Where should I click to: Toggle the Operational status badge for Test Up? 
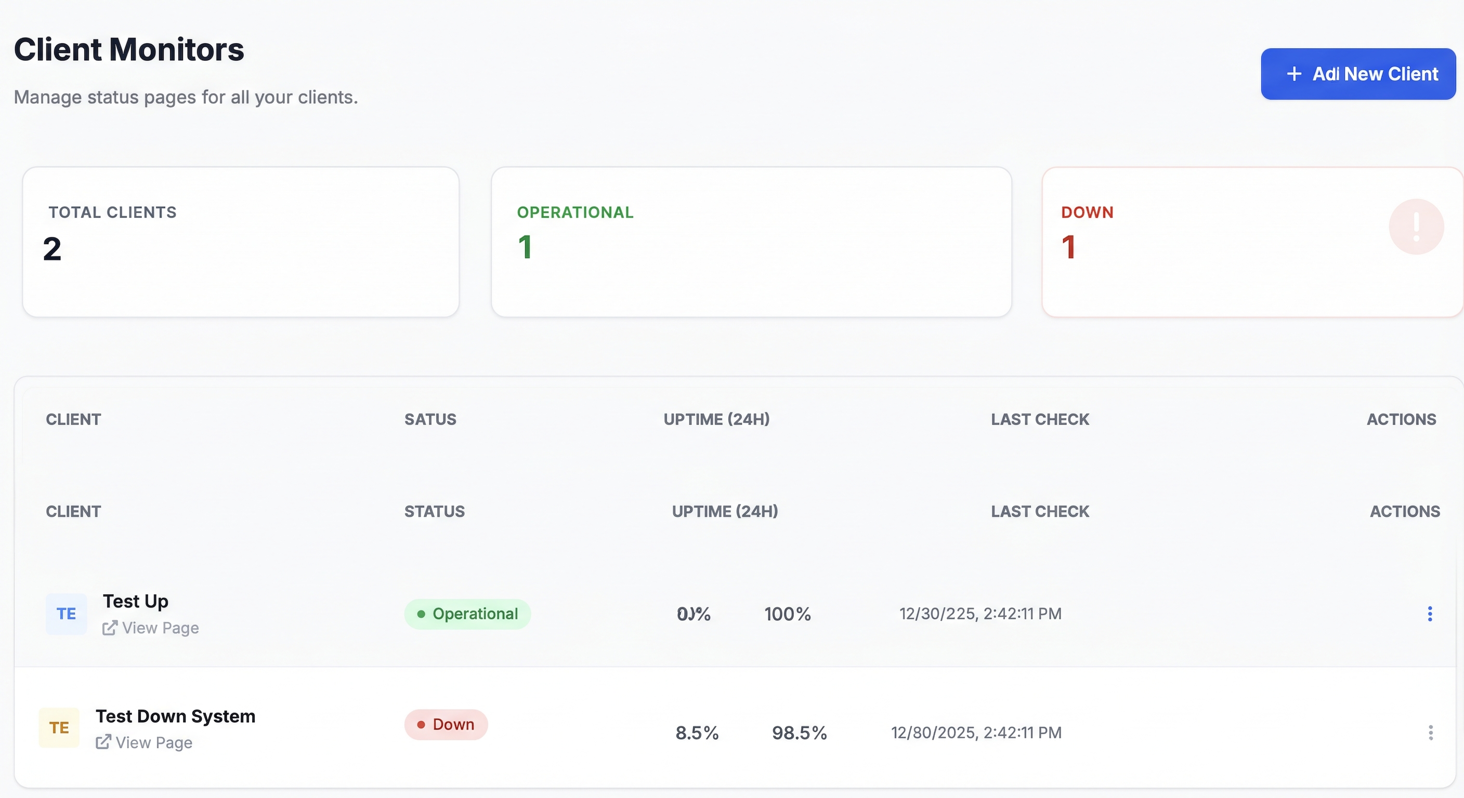[x=468, y=614]
